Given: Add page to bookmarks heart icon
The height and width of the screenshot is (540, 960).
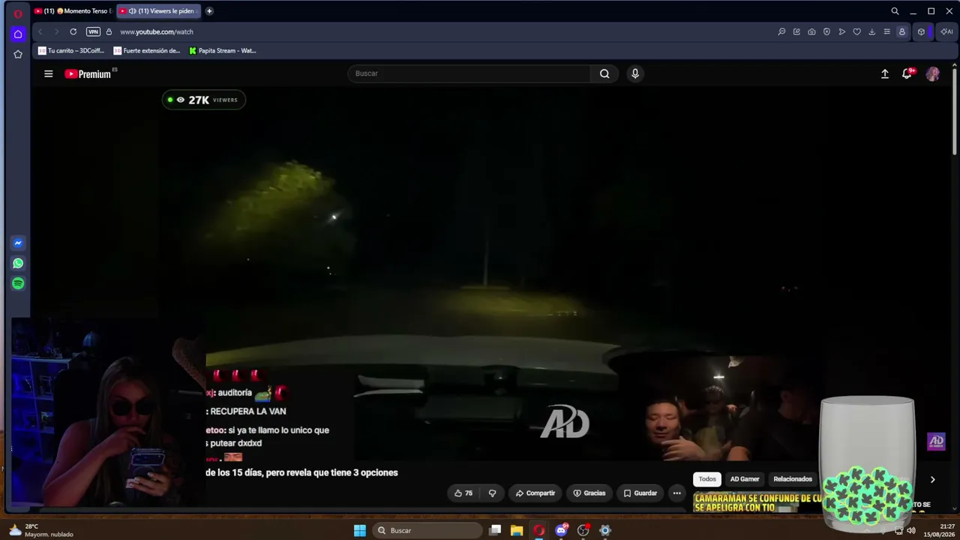Looking at the screenshot, I should point(856,31).
